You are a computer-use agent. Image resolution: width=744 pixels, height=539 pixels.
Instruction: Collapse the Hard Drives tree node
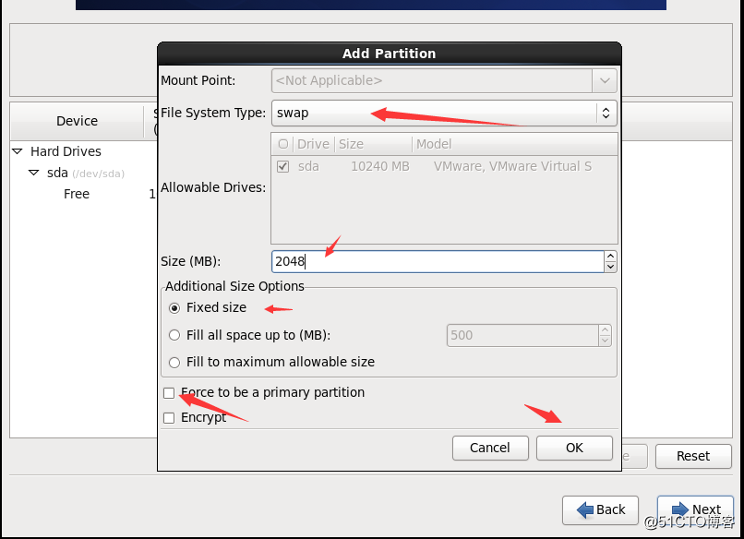[18, 151]
